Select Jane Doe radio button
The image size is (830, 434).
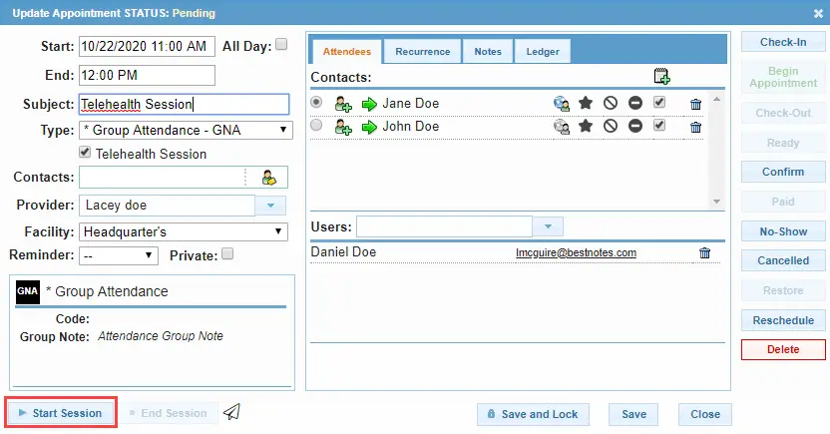click(316, 102)
